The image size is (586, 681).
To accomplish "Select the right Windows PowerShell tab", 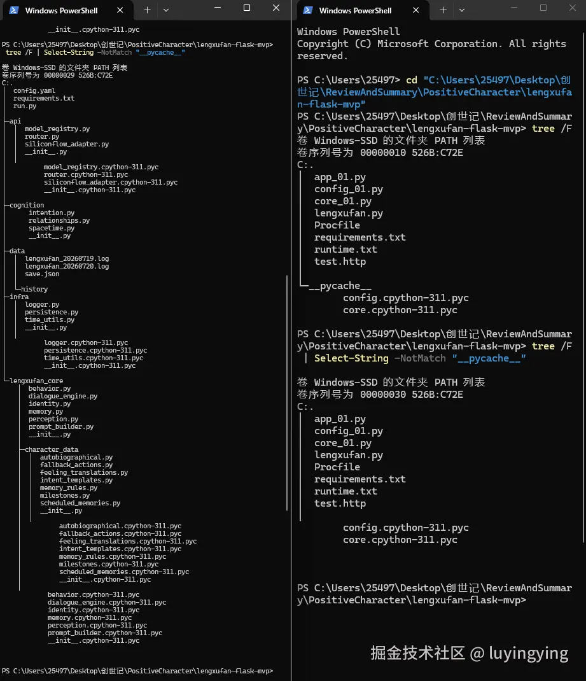I will (363, 10).
